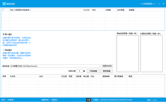
Task: Click the 亮度 column header
Action: click(72, 76)
